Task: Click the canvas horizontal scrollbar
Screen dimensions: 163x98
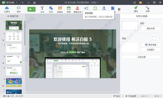Action: click(73, 93)
